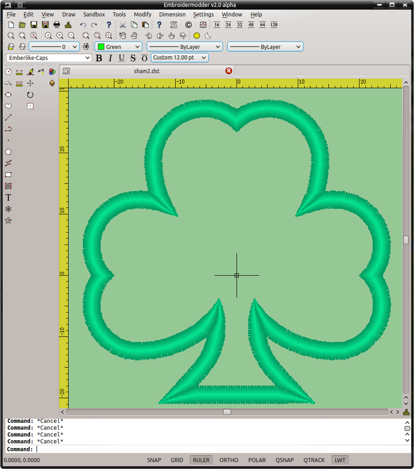Viewport: 414px width, 469px height.
Task: Select the Text tool
Action: click(8, 197)
